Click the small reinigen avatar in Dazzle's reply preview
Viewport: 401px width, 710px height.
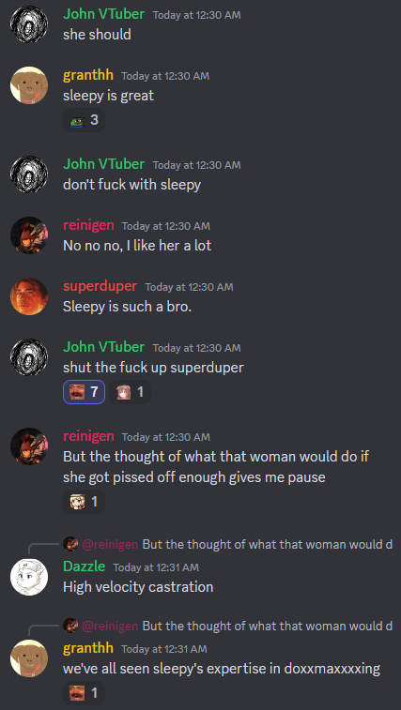pyautogui.click(x=70, y=544)
